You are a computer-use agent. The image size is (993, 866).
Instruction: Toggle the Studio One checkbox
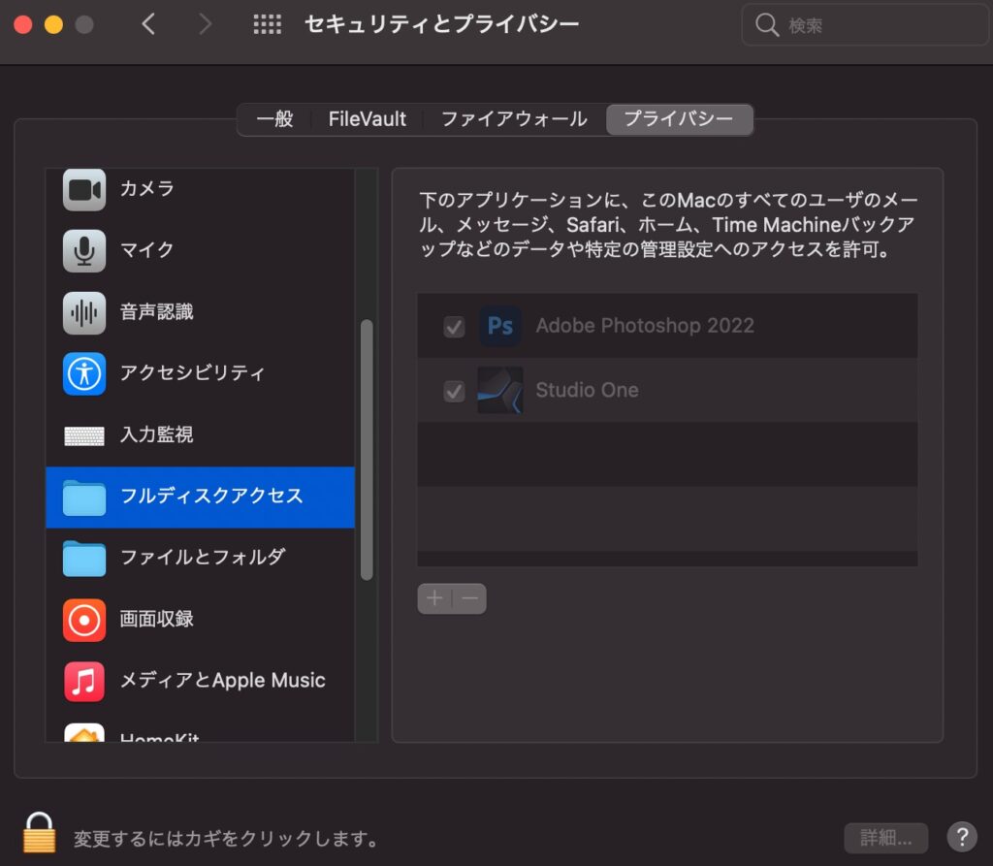coord(454,391)
